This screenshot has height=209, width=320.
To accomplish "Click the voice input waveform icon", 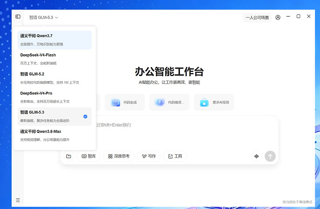I will coord(256,156).
